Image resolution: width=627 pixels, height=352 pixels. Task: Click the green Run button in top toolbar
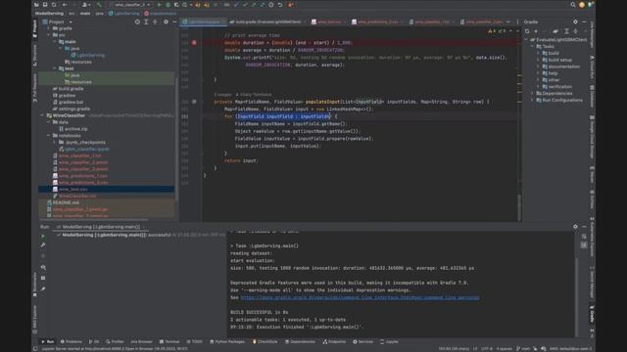[159, 5]
